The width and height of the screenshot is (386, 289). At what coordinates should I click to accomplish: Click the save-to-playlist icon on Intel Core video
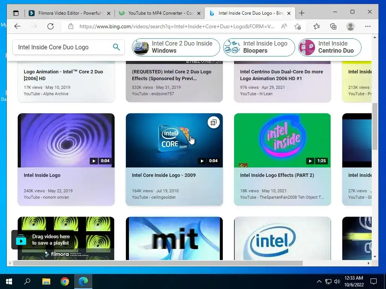[213, 122]
